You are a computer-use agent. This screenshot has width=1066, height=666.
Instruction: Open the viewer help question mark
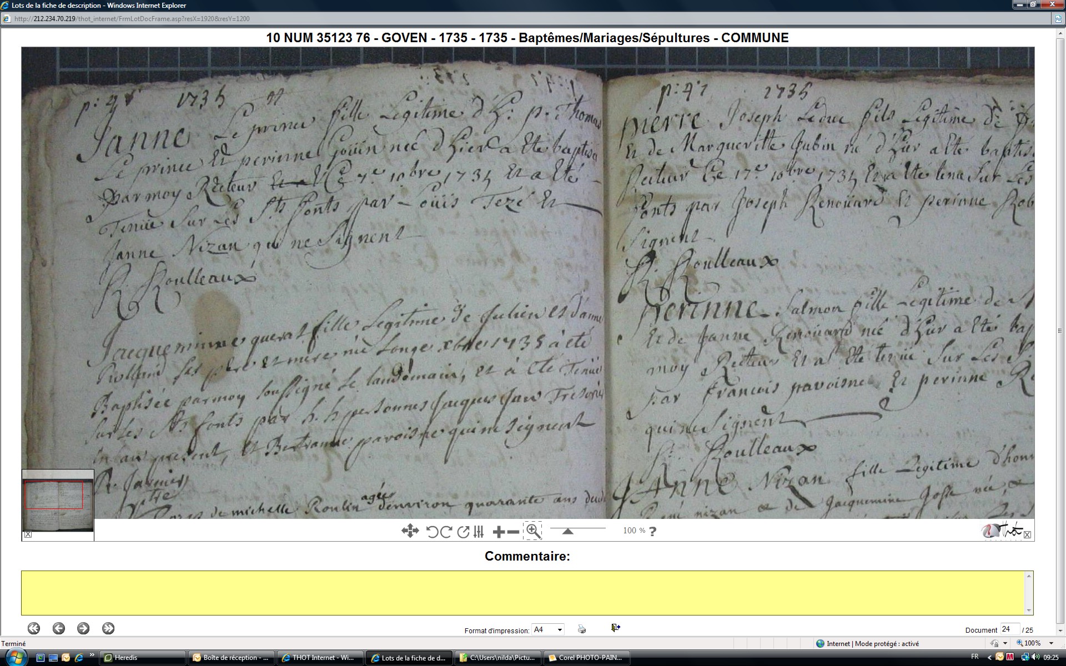[x=653, y=531]
